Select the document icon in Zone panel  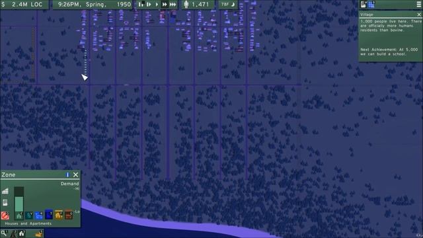click(x=5, y=203)
